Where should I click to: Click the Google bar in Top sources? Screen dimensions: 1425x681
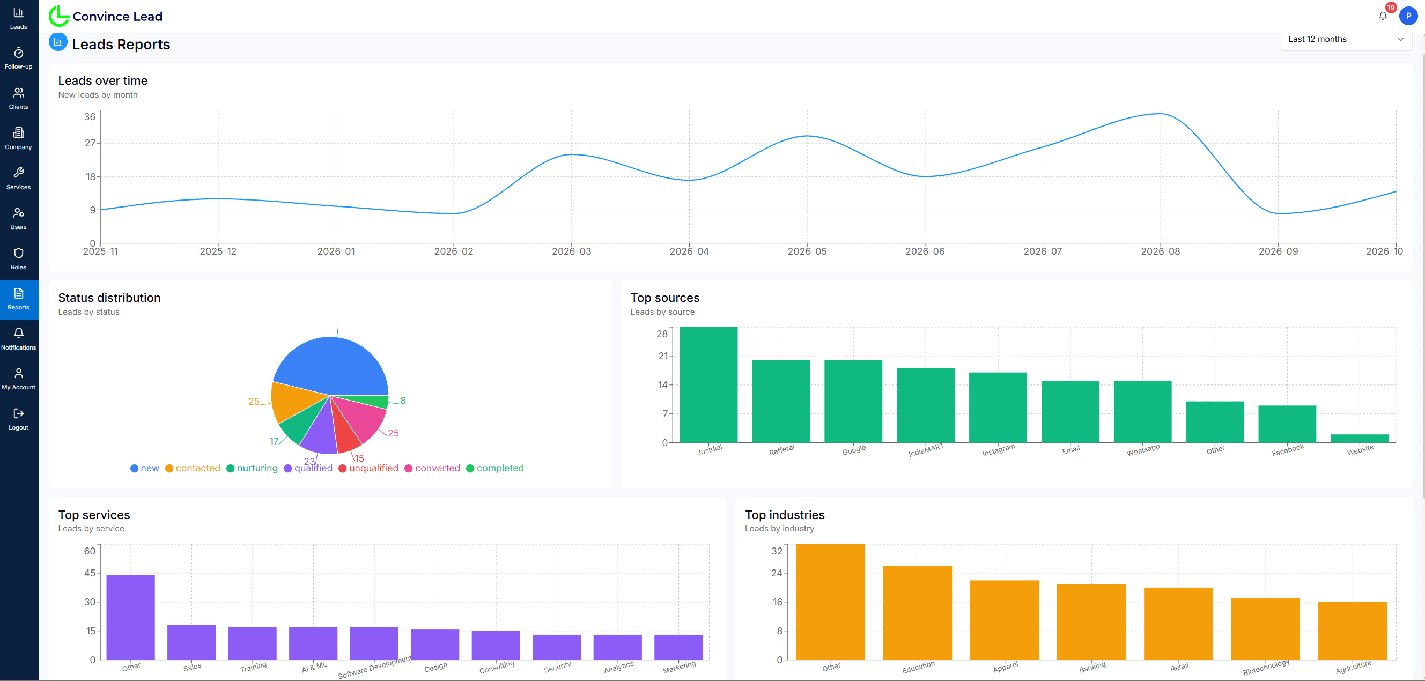[854, 402]
